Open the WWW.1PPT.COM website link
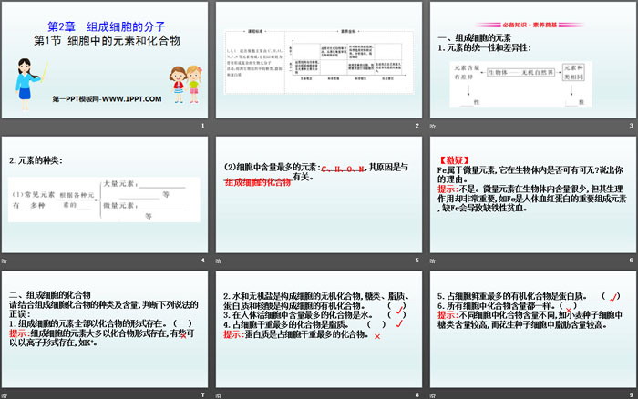This screenshot has height=399, width=638. [x=107, y=97]
